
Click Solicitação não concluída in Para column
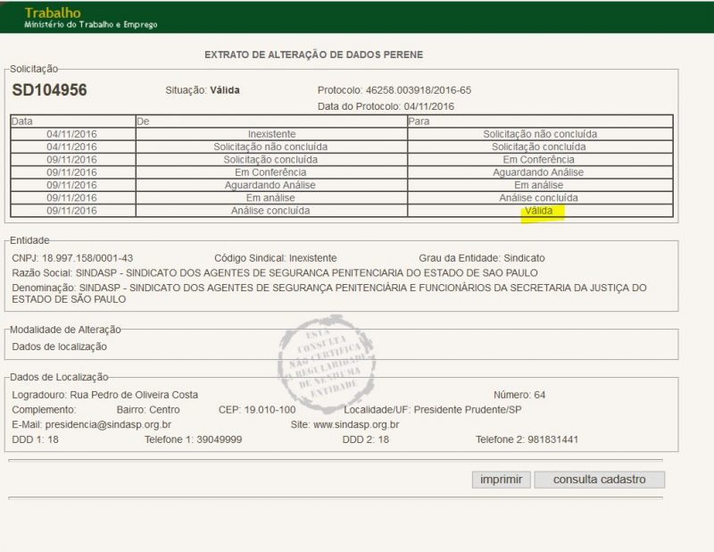(540, 134)
